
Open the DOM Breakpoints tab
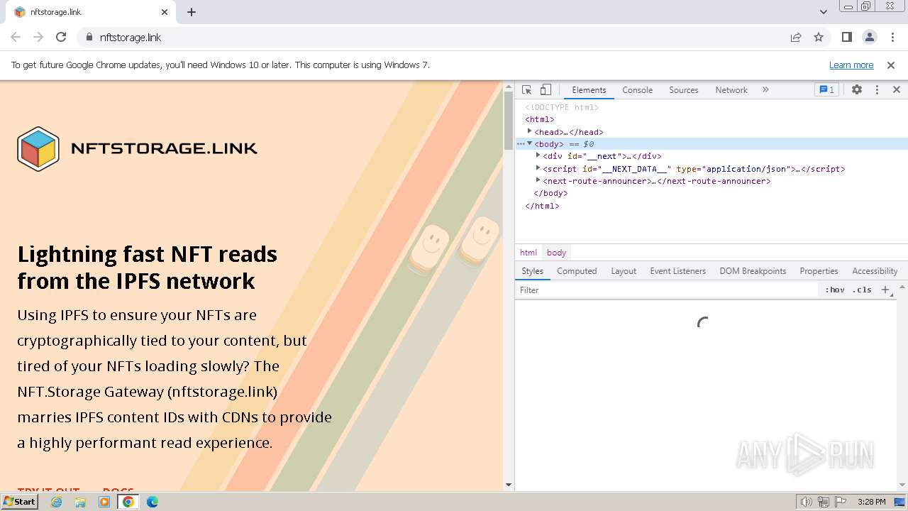pyautogui.click(x=753, y=271)
